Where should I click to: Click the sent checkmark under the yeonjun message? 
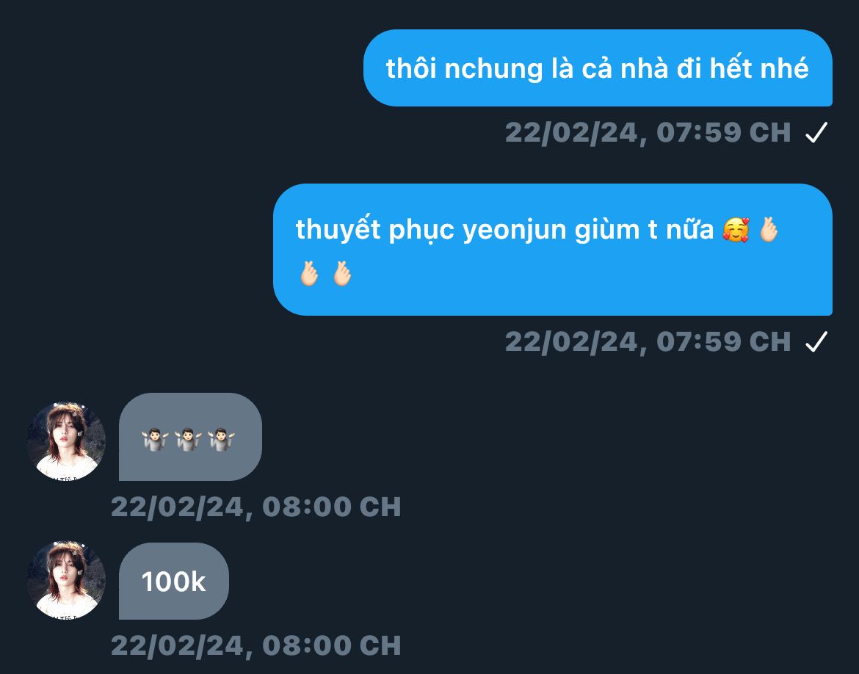click(x=816, y=342)
